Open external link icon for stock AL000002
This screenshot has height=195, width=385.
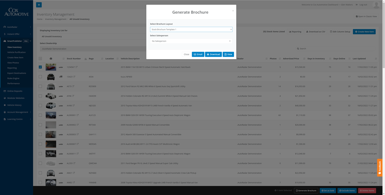click(77, 125)
